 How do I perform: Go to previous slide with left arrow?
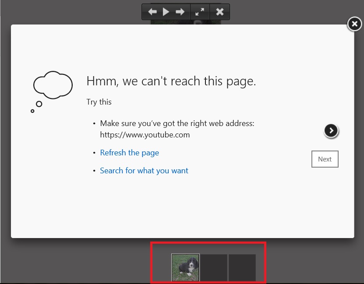tap(152, 11)
